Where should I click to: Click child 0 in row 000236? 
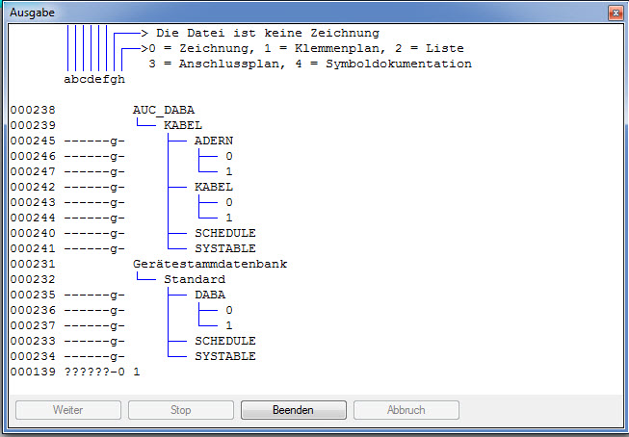(229, 310)
